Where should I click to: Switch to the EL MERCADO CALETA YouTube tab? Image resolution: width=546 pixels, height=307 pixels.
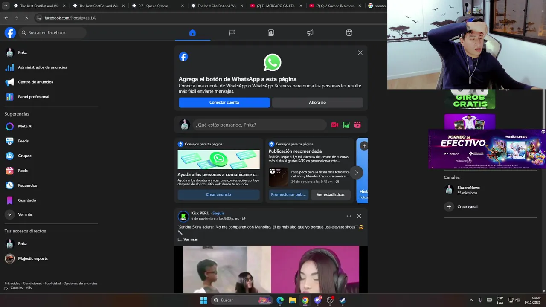(x=276, y=6)
